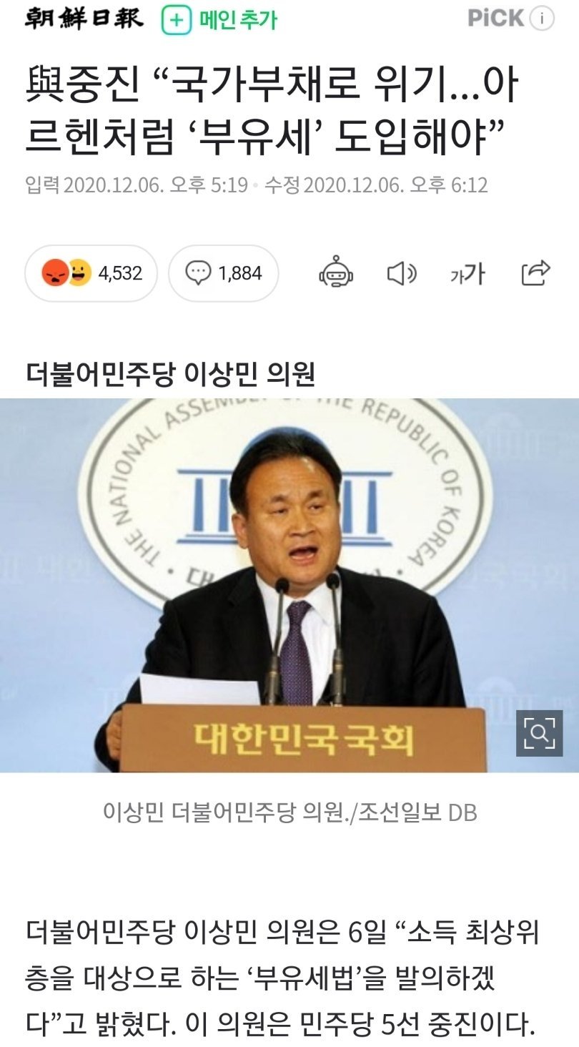Enlarge photo with magnifier overlay icon
Image resolution: width=579 pixels, height=1047 pixels.
[x=540, y=733]
